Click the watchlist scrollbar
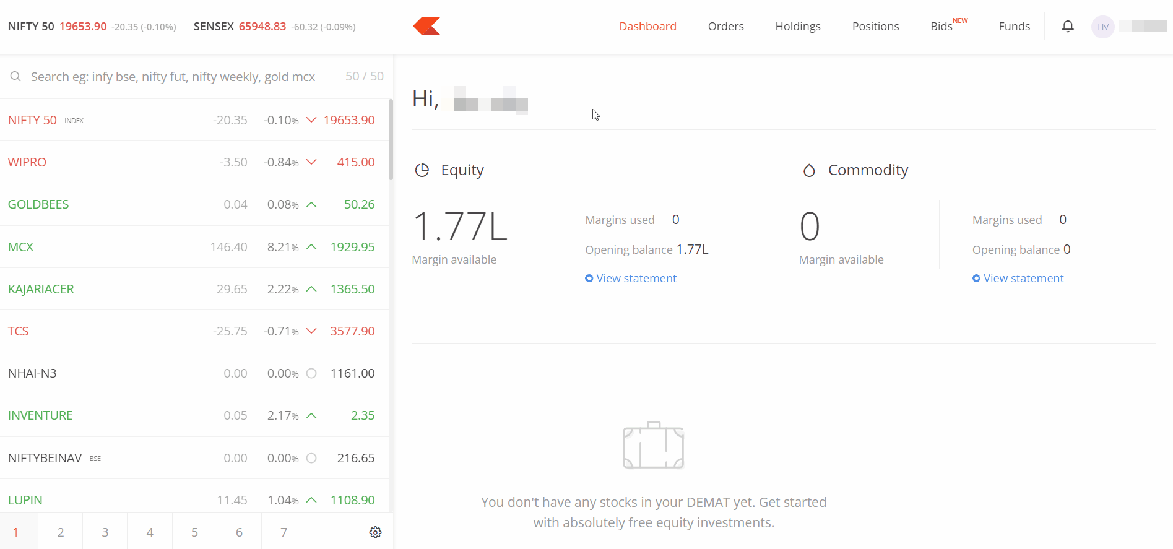Viewport: 1173px width, 549px height. (x=391, y=140)
